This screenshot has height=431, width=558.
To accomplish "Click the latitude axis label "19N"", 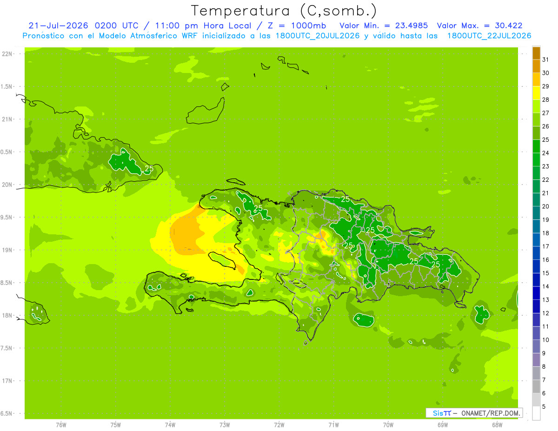I will [x=7, y=250].
